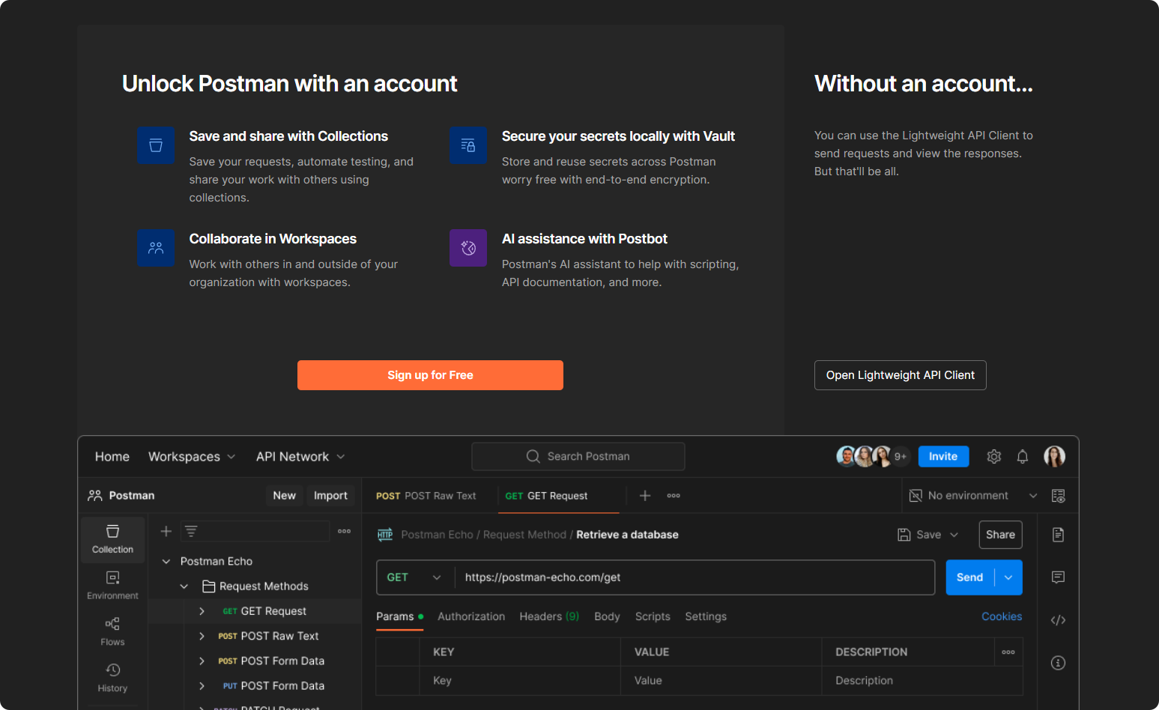Open the Collection sidebar panel
1159x710 pixels.
coord(112,539)
